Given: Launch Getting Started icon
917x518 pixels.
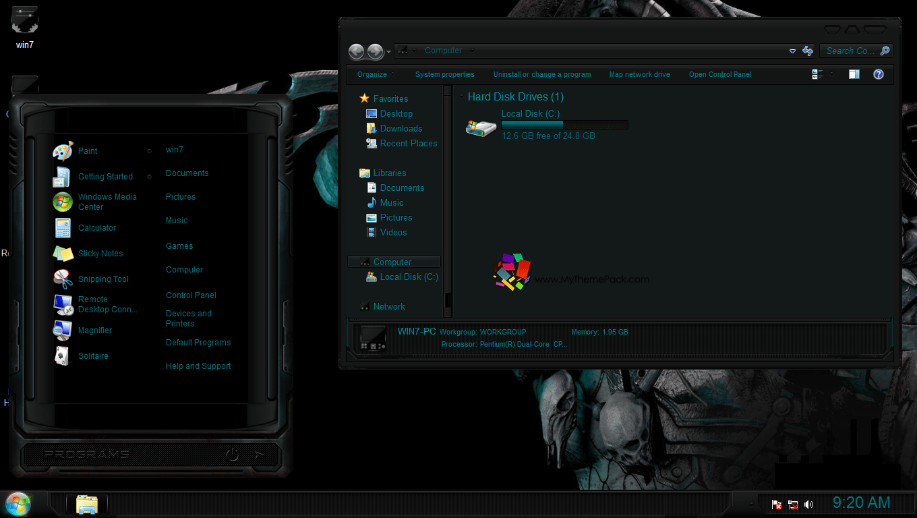Looking at the screenshot, I should (x=62, y=177).
